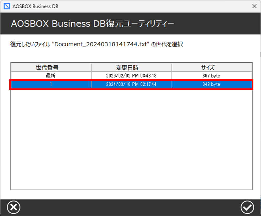This screenshot has width=261, height=216.
Task: Cancel with the X circle icon
Action: point(14,207)
